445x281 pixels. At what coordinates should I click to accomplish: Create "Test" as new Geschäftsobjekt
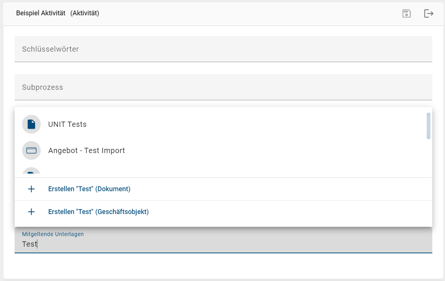click(98, 212)
